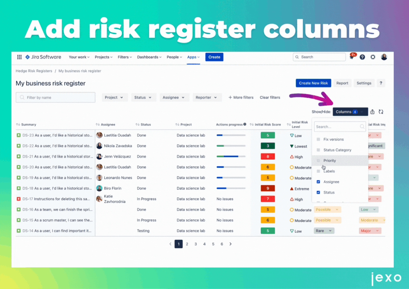Refresh the risk register table
This screenshot has height=289, width=409.
381,111
